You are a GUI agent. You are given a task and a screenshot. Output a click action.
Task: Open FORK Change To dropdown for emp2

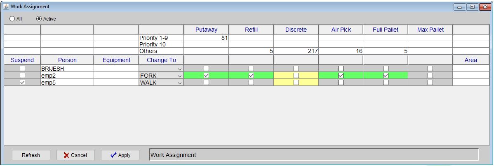[161, 76]
